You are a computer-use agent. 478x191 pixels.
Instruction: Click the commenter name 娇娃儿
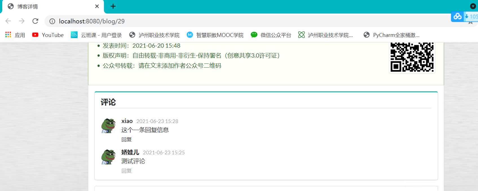coord(130,152)
